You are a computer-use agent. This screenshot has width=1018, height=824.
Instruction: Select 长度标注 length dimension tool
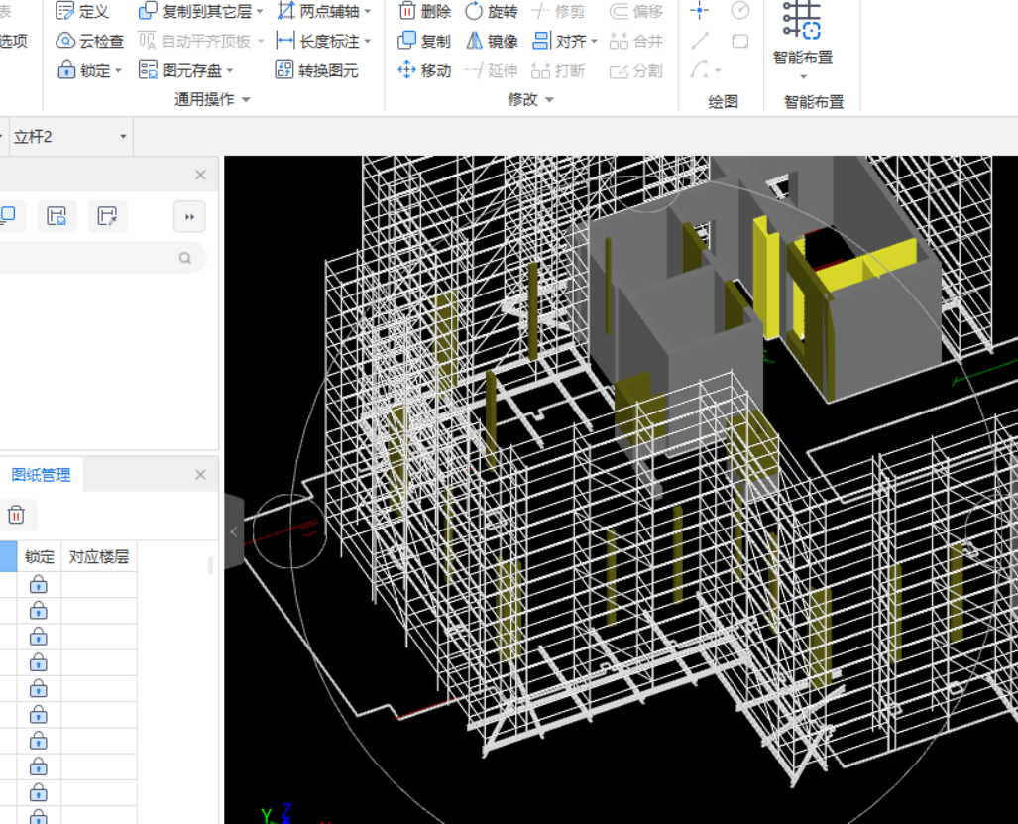318,41
